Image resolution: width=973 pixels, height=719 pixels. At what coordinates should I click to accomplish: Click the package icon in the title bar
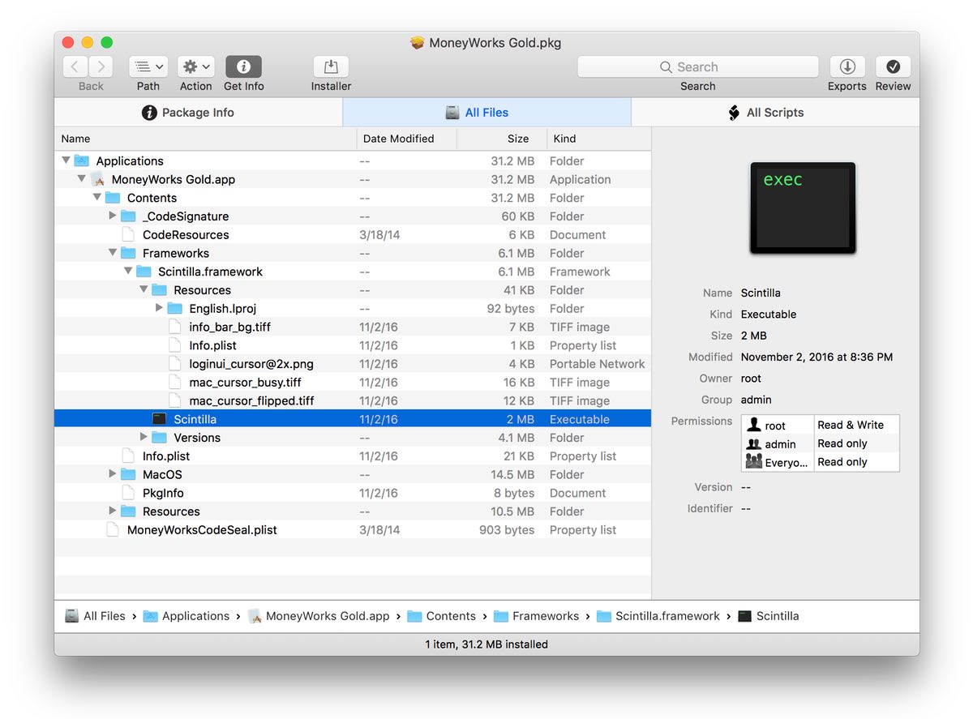pyautogui.click(x=418, y=43)
